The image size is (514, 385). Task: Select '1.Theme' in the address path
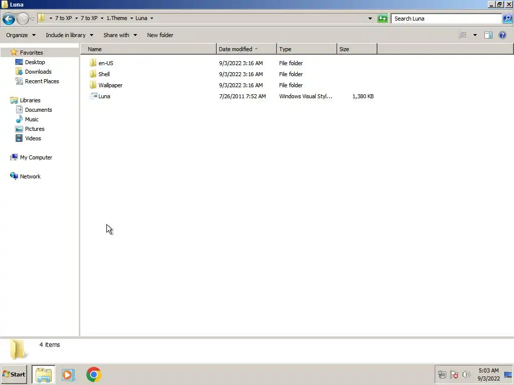tap(116, 18)
